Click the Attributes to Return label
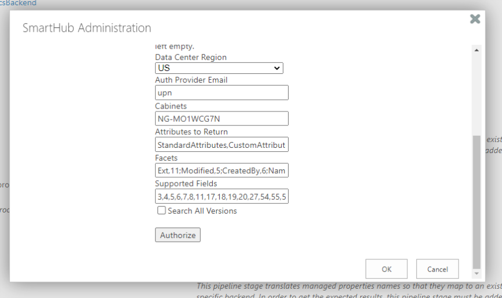Image resolution: width=502 pixels, height=298 pixels. point(191,132)
